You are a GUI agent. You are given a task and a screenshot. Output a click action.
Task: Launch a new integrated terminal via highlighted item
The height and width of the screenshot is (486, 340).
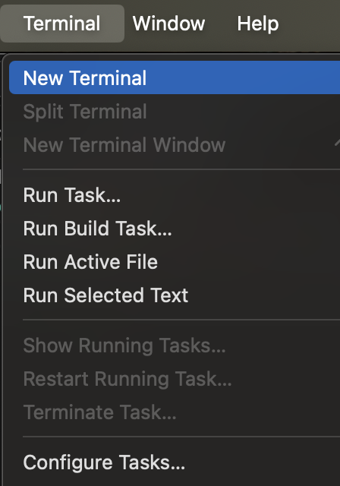(x=175, y=77)
